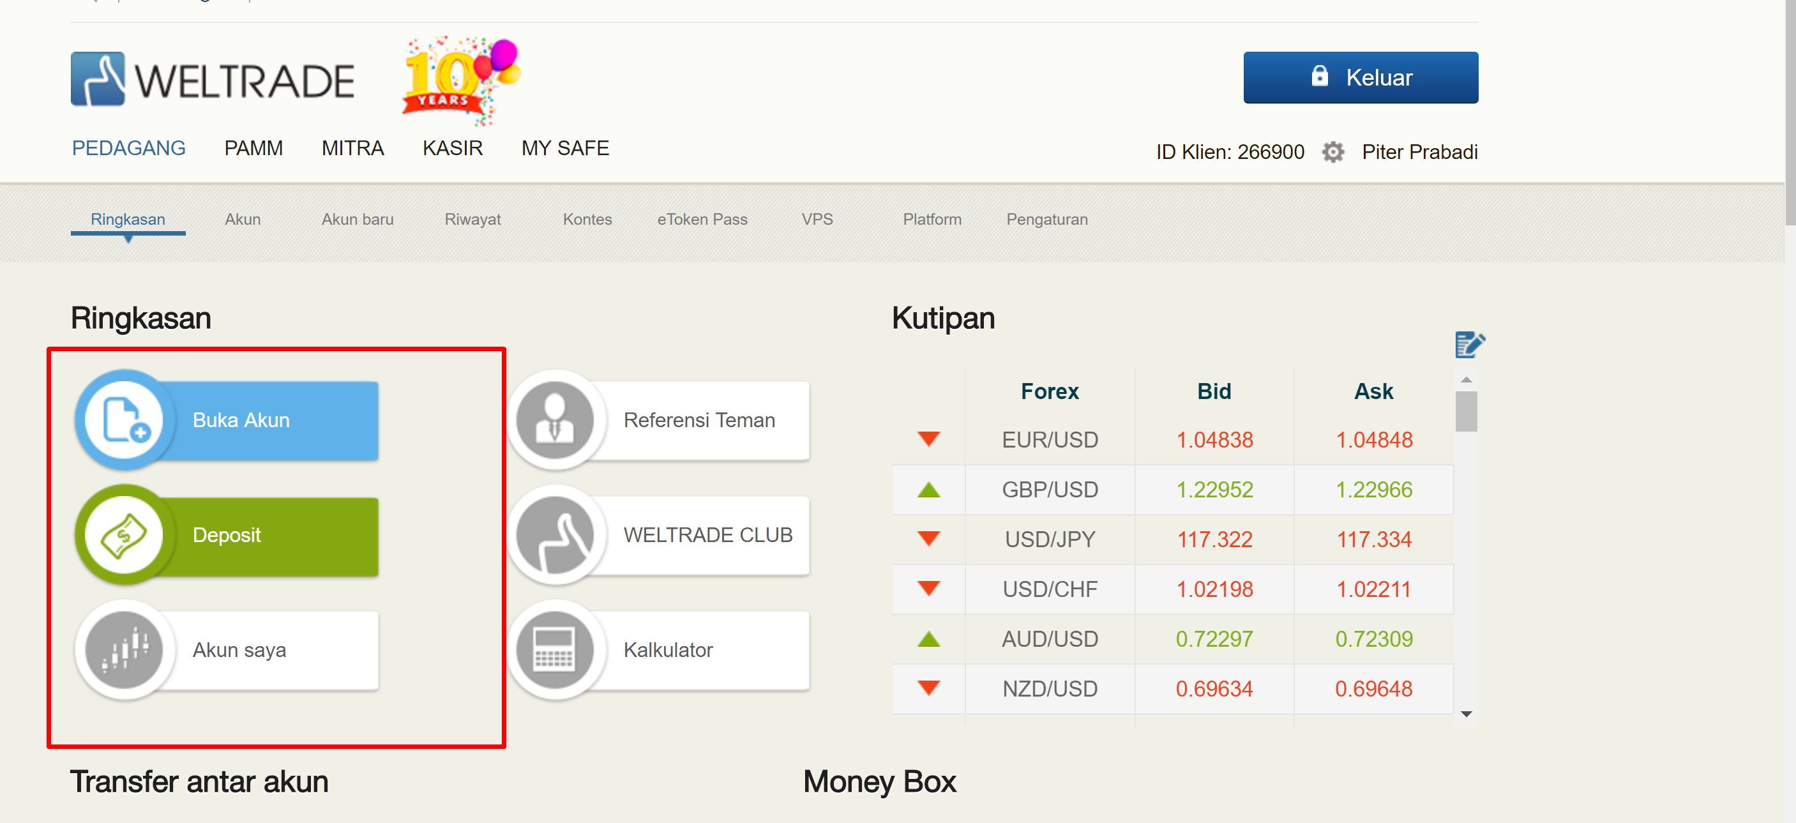The image size is (1796, 823).
Task: Switch to the Platform tab
Action: 932,219
